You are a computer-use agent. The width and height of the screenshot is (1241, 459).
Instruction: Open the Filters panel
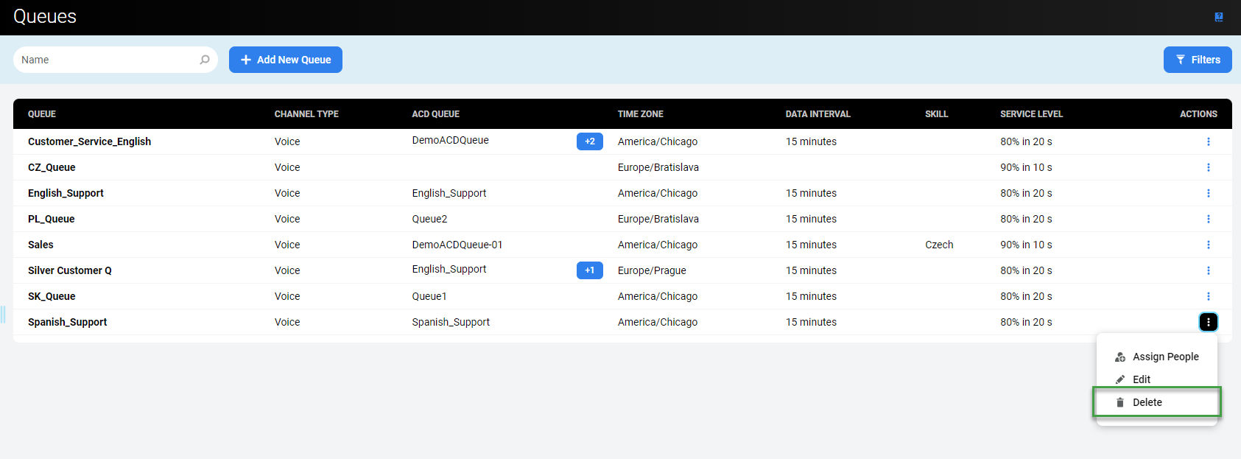1197,60
